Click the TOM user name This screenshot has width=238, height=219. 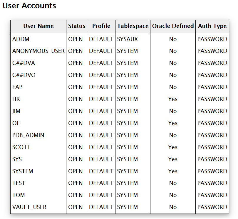(x=19, y=195)
